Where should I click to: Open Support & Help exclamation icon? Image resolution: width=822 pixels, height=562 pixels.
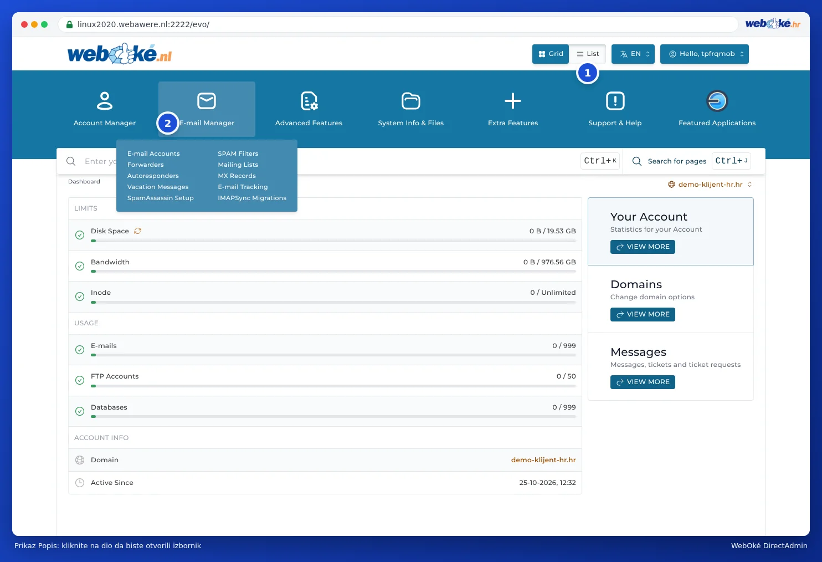point(615,101)
